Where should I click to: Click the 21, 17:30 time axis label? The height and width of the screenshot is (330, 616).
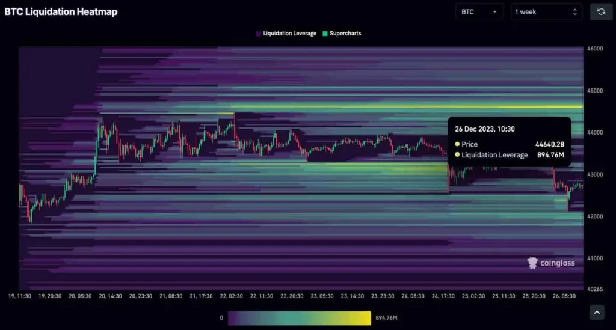201,296
